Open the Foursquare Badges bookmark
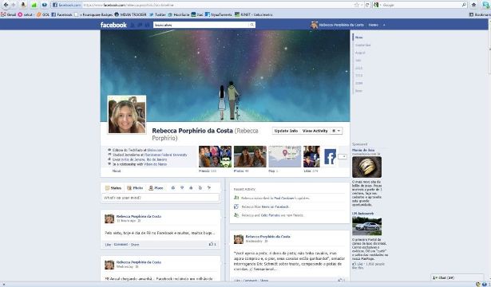491x287 pixels. click(x=93, y=14)
